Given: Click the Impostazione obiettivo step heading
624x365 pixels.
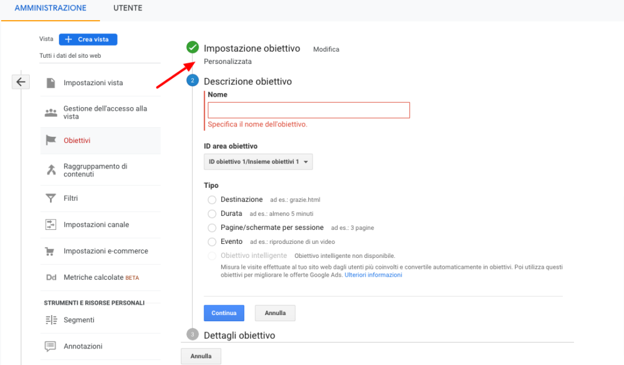Looking at the screenshot, I should 252,49.
